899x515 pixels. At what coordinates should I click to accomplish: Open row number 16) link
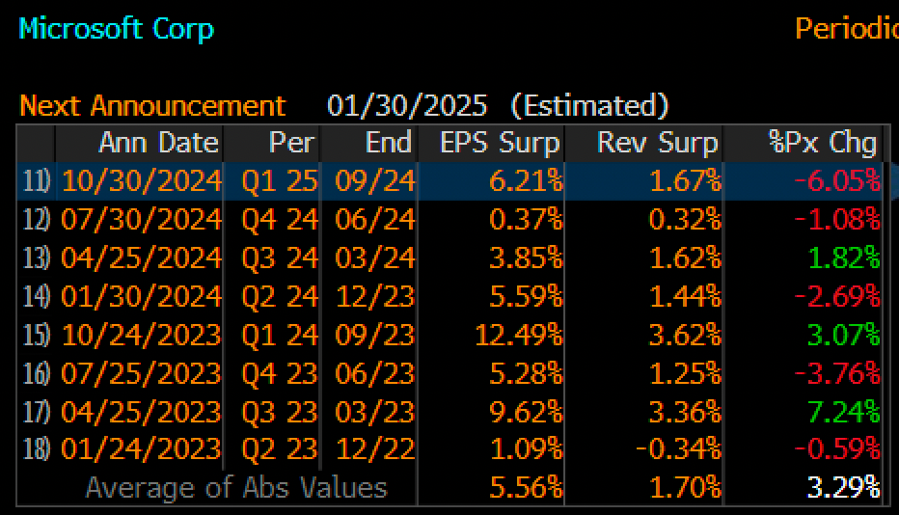[x=36, y=373]
